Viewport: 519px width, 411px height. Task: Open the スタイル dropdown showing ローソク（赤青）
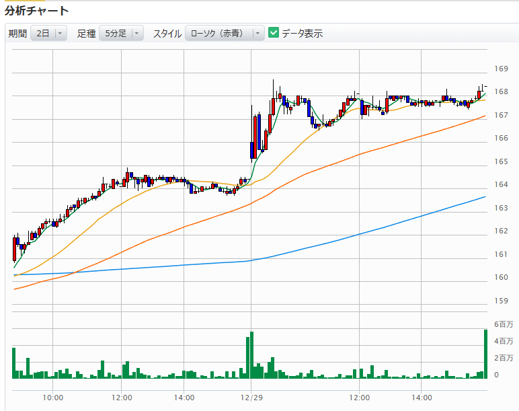[224, 34]
